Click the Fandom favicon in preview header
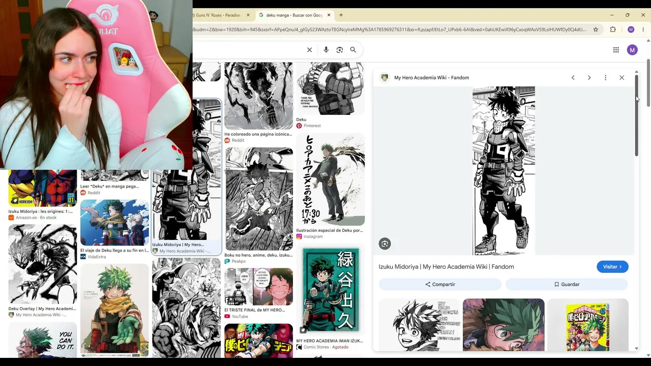 pyautogui.click(x=384, y=78)
